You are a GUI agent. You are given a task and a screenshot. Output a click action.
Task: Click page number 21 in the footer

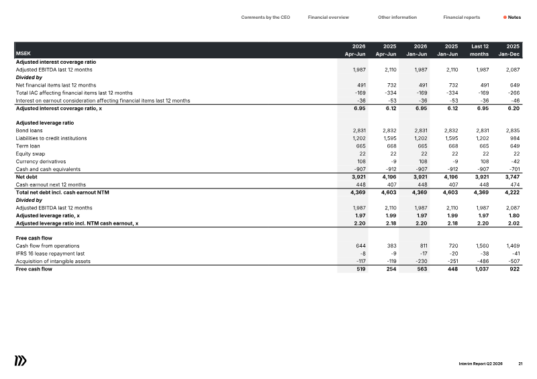(520, 364)
